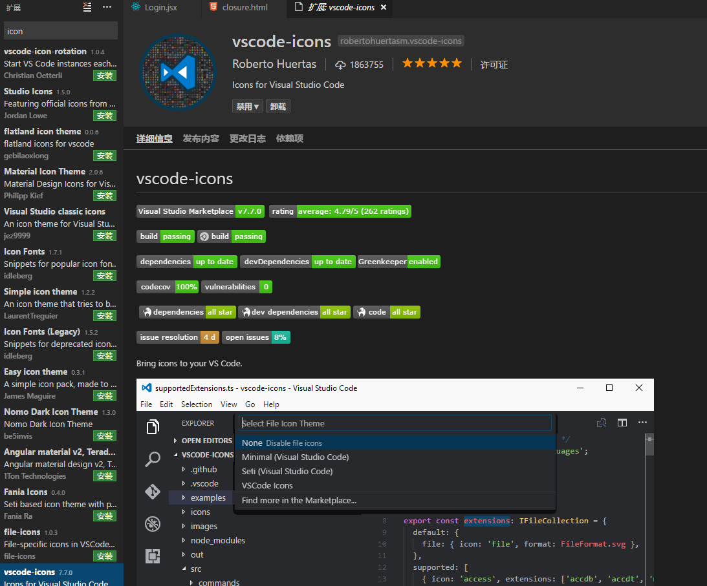Screen dimensions: 707x586
Task: Select the Nomo Dark Icon Theme entry
Action: [60, 423]
